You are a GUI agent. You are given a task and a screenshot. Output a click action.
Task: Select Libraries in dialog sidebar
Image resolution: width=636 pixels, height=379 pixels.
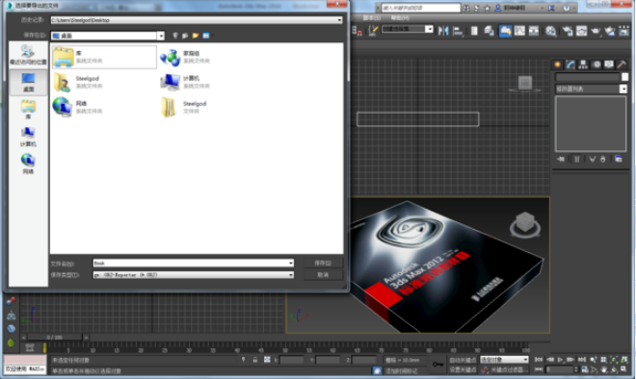tap(28, 110)
